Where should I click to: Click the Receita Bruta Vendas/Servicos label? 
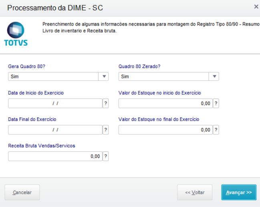click(x=42, y=146)
